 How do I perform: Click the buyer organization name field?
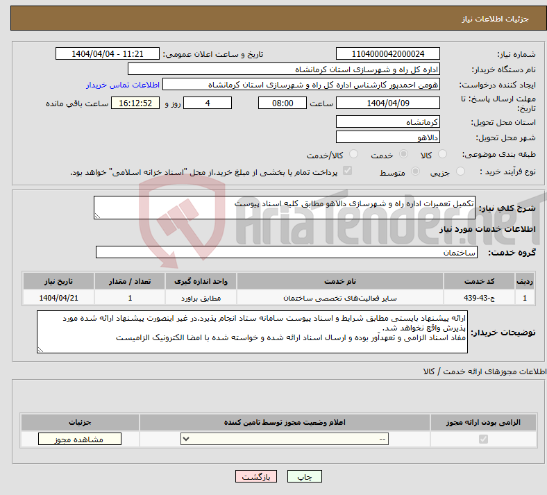pos(284,69)
